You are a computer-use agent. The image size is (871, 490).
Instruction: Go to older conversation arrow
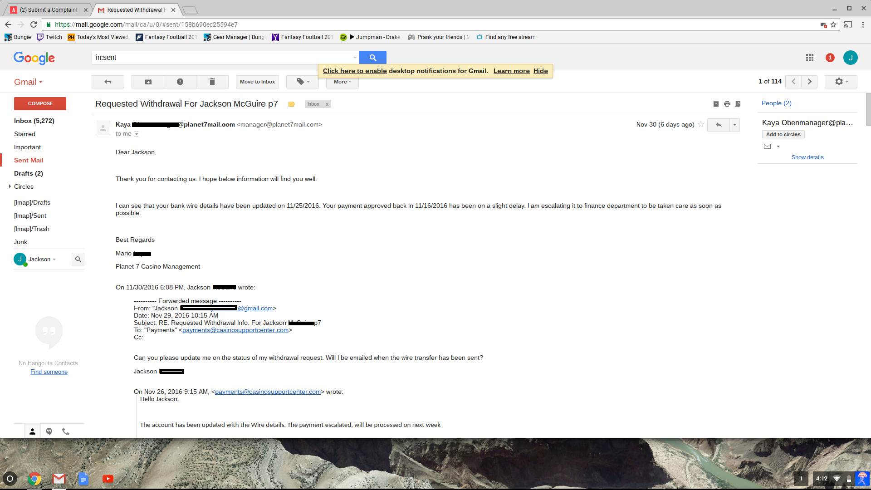pyautogui.click(x=809, y=82)
